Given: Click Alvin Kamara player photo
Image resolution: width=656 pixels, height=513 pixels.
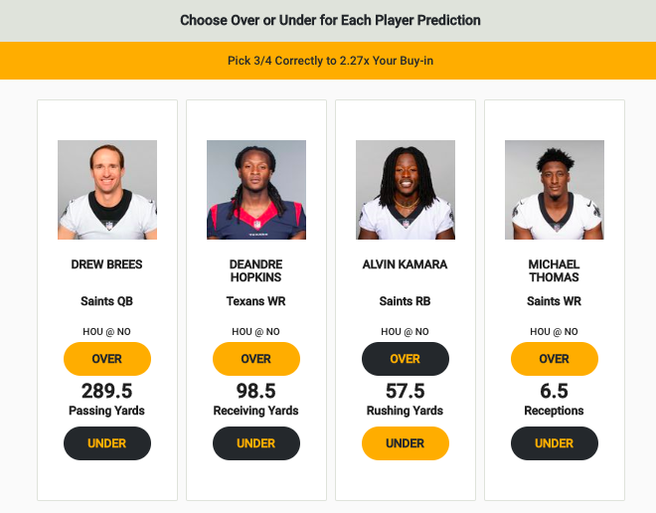Looking at the screenshot, I should [405, 190].
